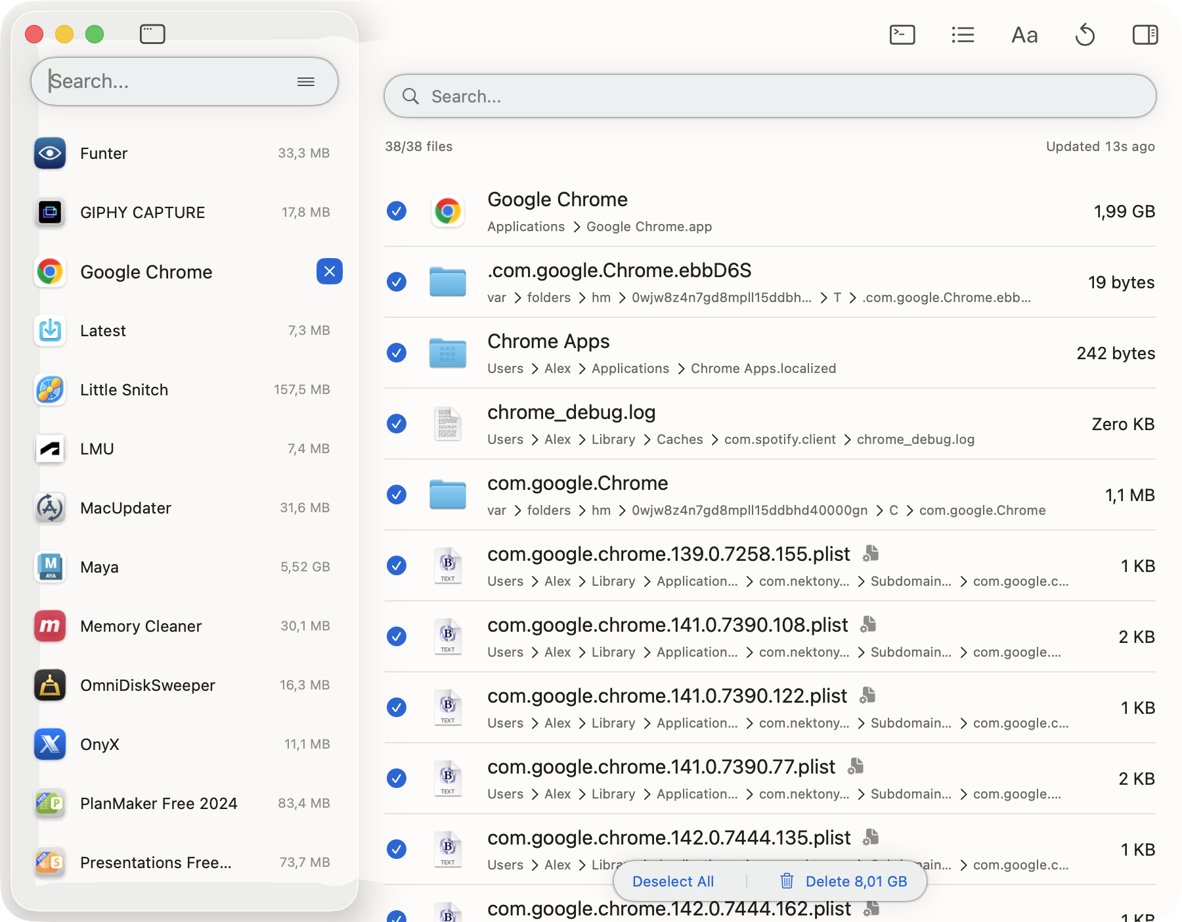This screenshot has height=922, width=1182.
Task: Toggle the right inspector panel icon
Action: click(x=1145, y=34)
